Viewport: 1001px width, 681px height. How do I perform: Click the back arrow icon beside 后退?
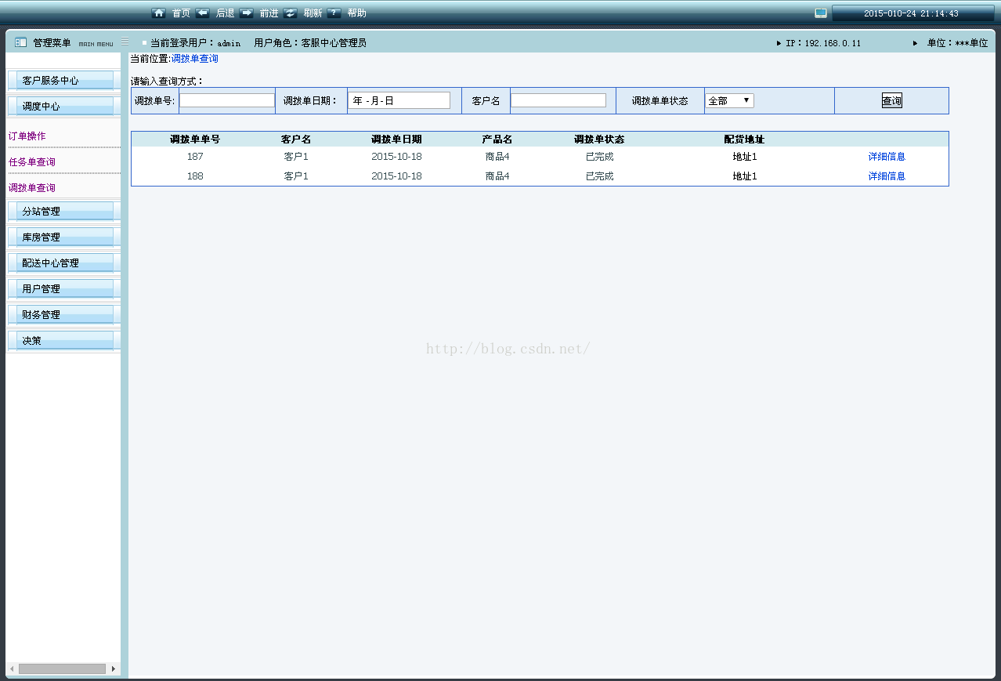[202, 13]
